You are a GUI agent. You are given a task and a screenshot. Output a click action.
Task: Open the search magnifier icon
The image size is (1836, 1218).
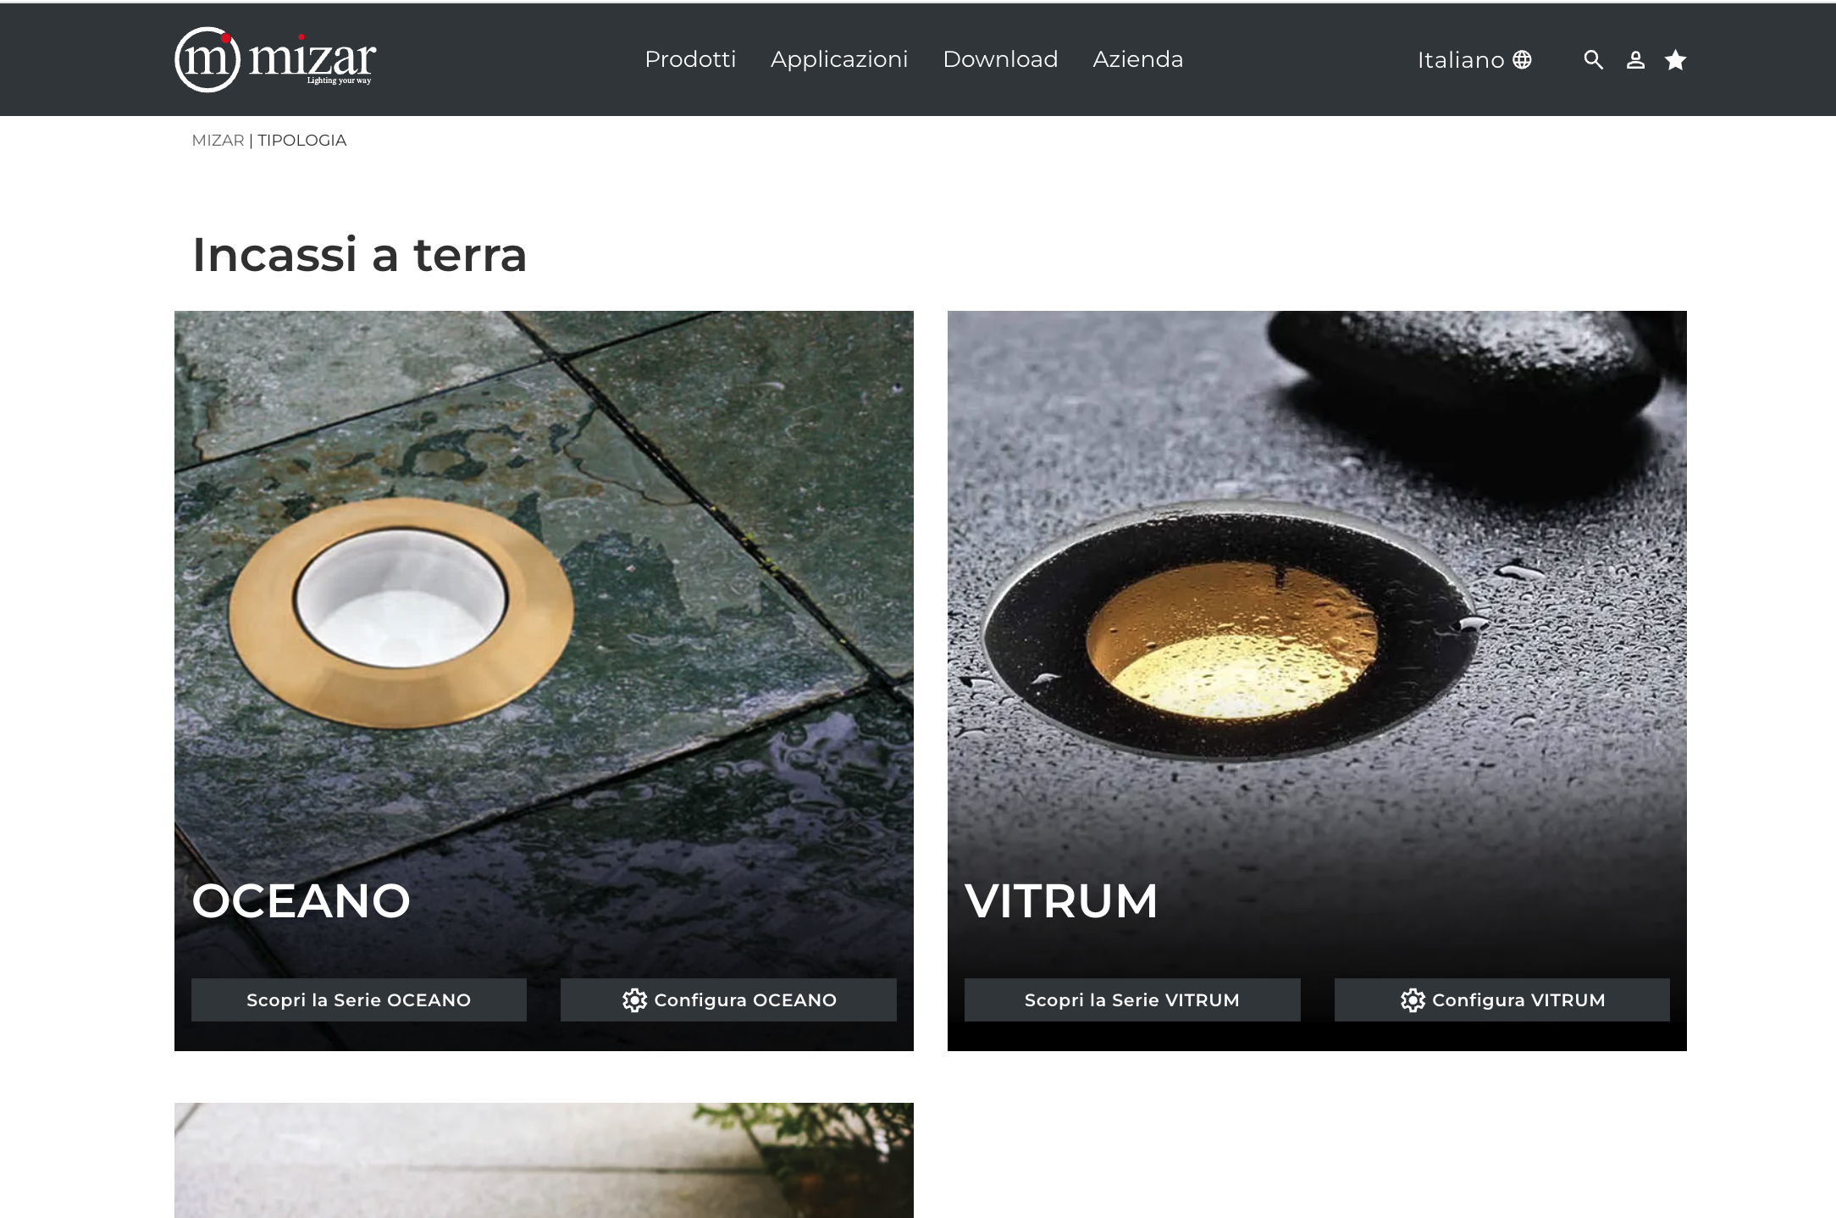pyautogui.click(x=1593, y=60)
